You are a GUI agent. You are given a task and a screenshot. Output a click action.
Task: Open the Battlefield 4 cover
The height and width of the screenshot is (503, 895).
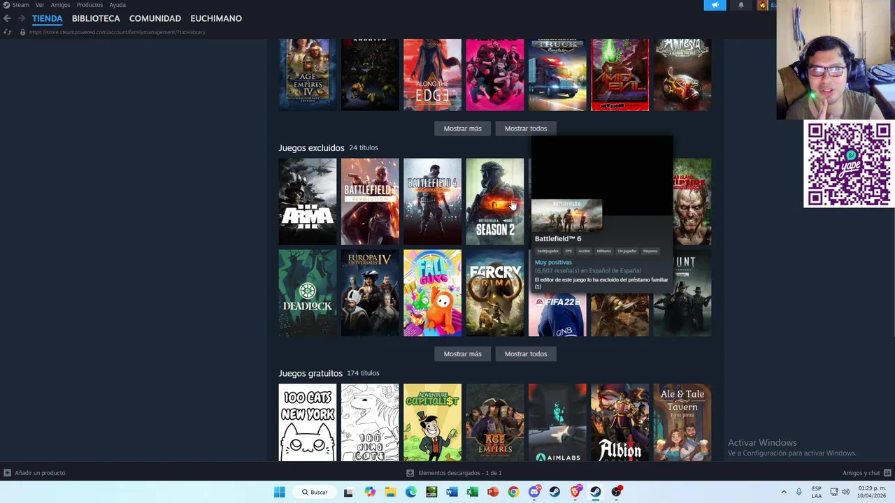click(x=432, y=202)
